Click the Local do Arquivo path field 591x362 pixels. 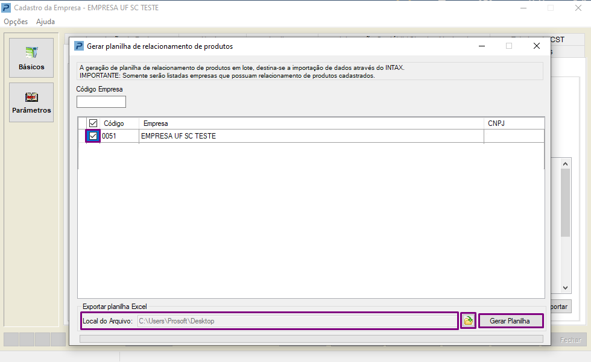tap(297, 321)
